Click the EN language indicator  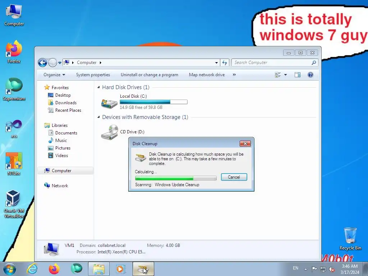click(x=295, y=268)
